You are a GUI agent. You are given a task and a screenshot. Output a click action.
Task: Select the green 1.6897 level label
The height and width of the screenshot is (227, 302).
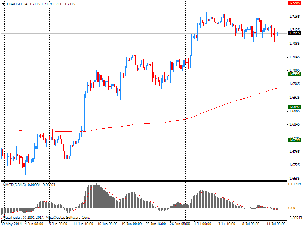coord(294,107)
